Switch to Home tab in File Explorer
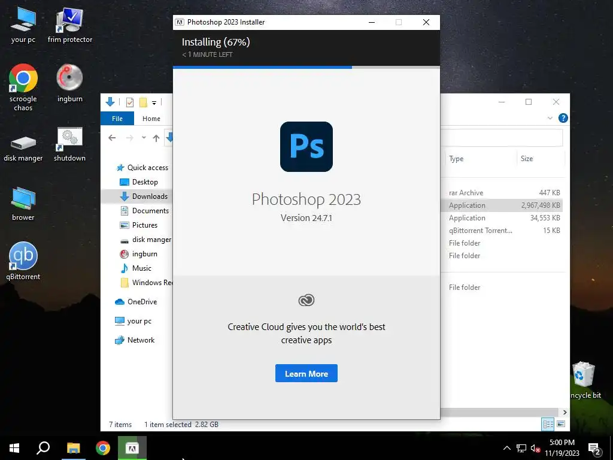 point(151,119)
